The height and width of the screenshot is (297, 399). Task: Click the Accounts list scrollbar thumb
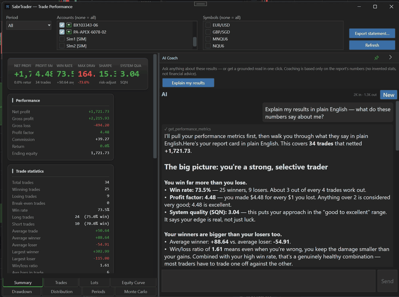[x=195, y=42]
